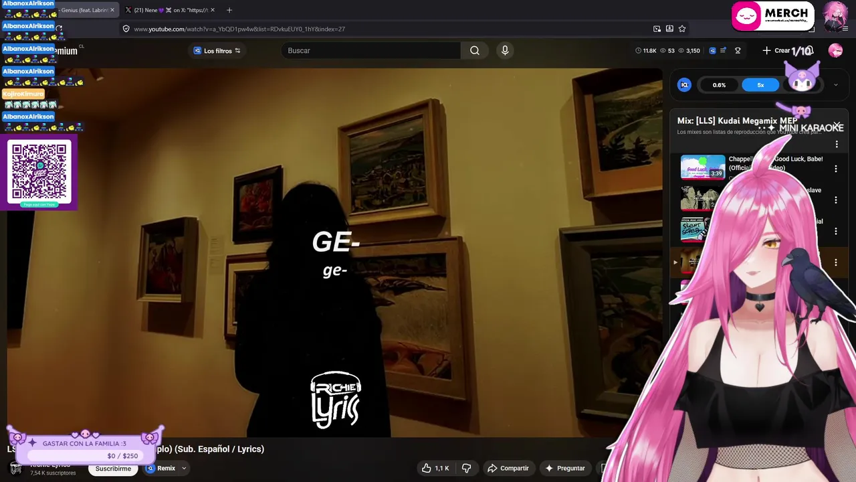Screen dimensions: 856x482
Task: Open options for the currently playing playlist row
Action: tap(836, 263)
